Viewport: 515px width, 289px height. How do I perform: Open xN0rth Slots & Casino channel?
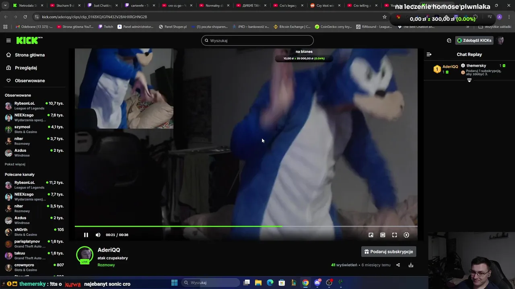(x=34, y=232)
